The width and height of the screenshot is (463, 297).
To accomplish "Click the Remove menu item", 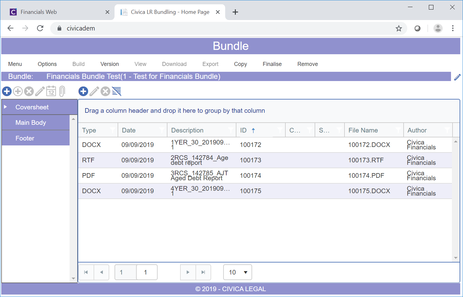I will click(x=308, y=64).
